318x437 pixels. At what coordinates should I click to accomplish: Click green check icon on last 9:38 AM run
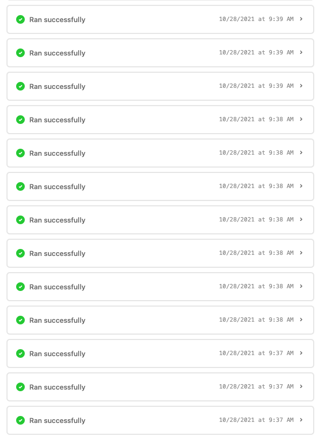20,320
